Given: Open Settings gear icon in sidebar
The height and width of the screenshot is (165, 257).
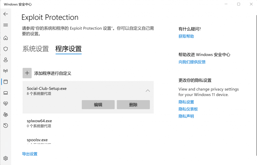Looking at the screenshot, I should (x=6, y=158).
